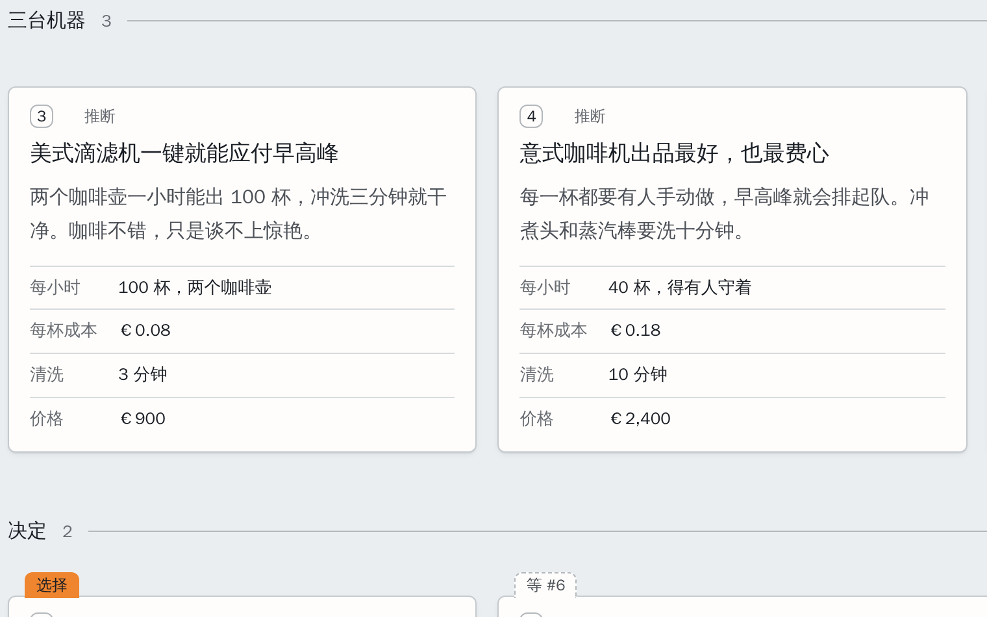Click the description starting 两个咖啡壶一小时能出
Screen dimensions: 987x617
[x=238, y=214]
